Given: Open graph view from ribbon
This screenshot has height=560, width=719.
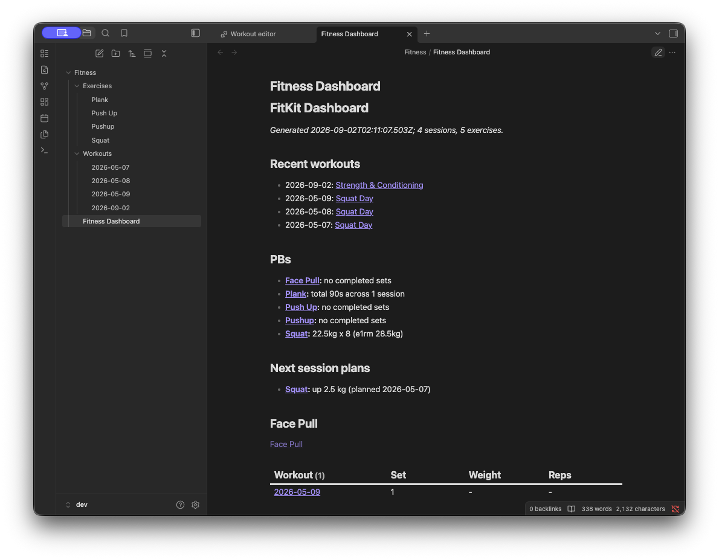Looking at the screenshot, I should [x=45, y=86].
